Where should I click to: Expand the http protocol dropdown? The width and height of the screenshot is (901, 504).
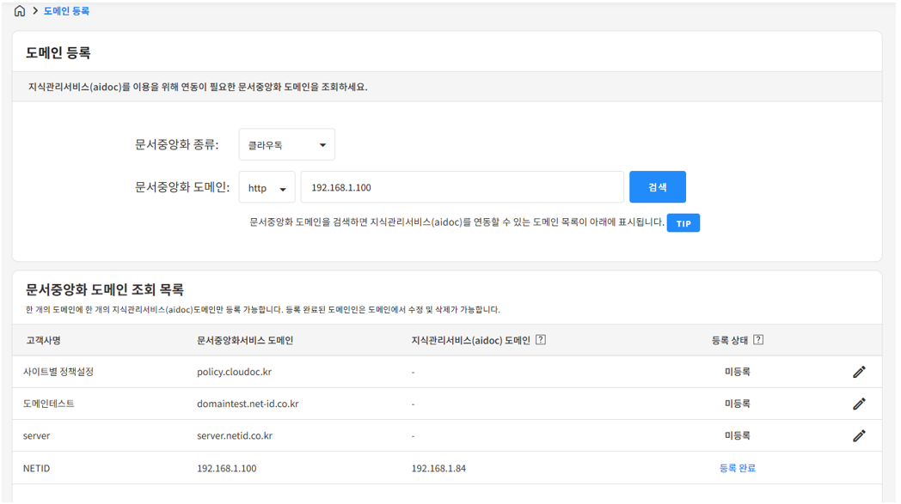267,188
